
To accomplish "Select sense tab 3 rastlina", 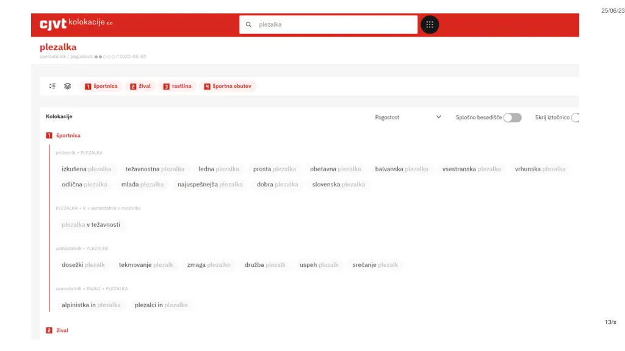I will tap(177, 86).
